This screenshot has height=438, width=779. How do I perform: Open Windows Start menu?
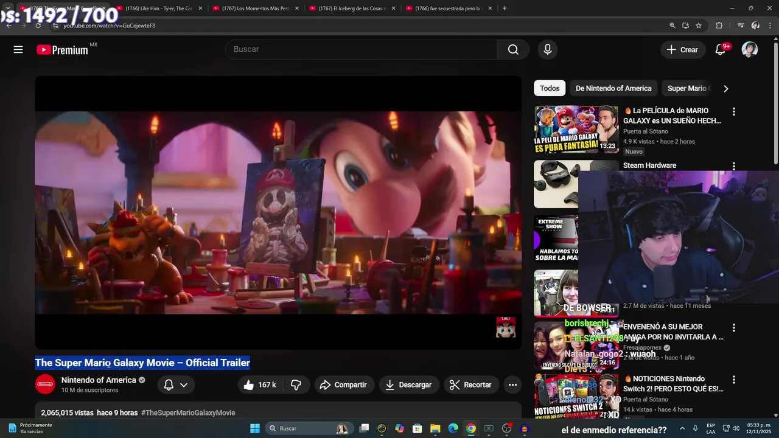255,428
